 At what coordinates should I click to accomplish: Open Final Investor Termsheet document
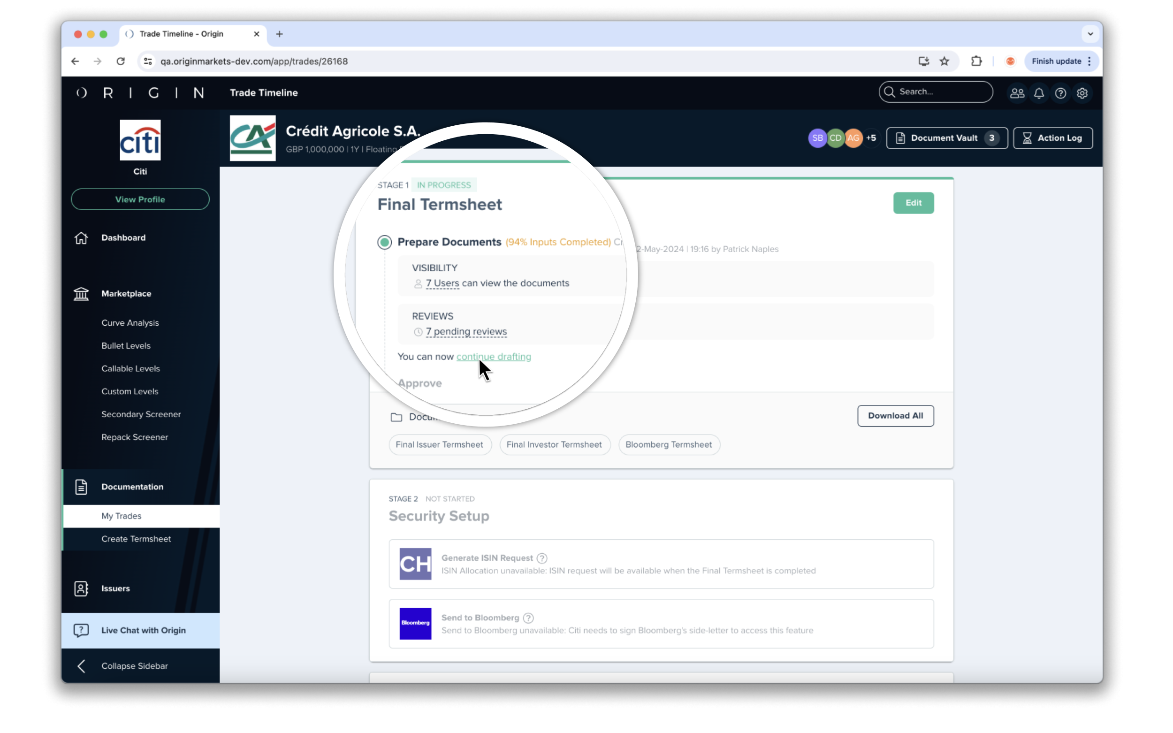click(x=554, y=444)
